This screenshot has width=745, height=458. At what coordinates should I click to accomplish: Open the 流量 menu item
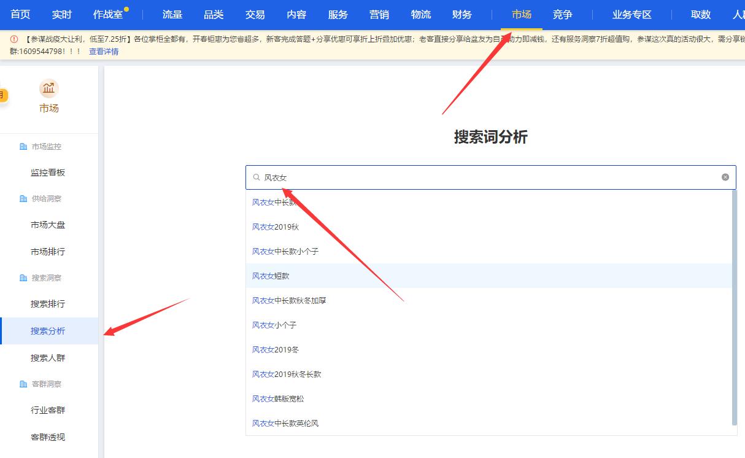172,14
